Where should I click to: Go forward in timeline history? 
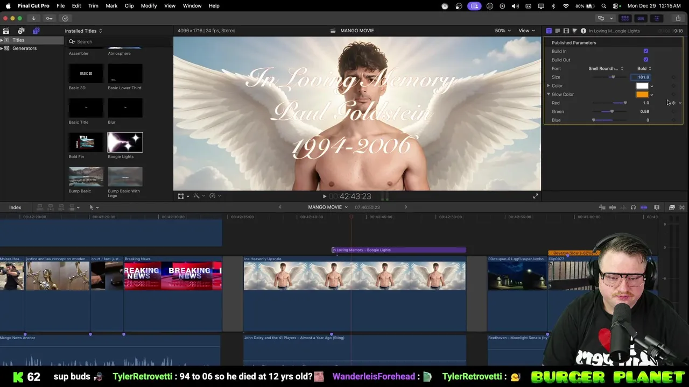(406, 207)
